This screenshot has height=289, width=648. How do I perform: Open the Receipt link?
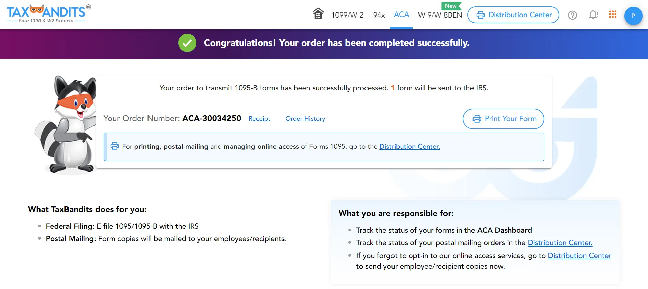(259, 118)
